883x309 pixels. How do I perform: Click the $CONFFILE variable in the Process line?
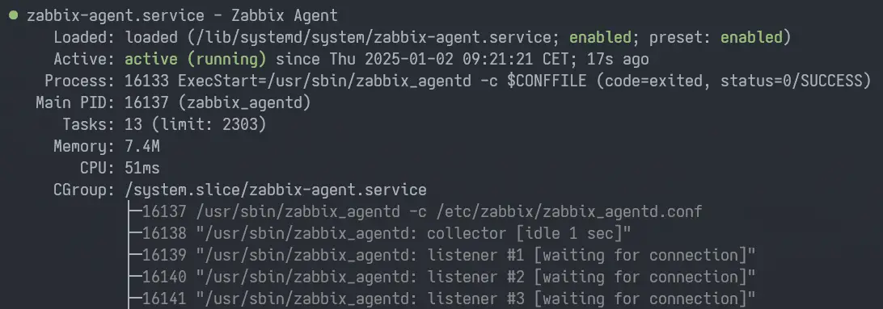click(x=547, y=81)
